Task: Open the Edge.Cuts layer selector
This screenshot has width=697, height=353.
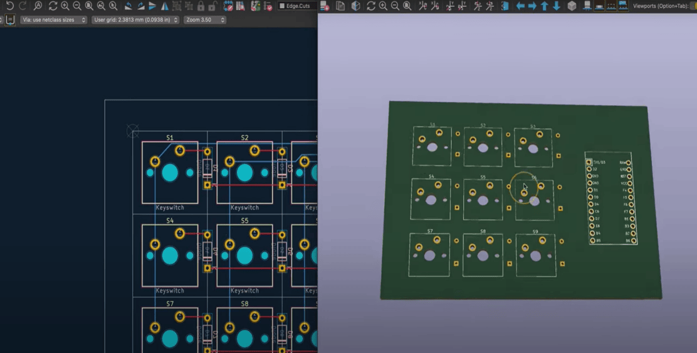Action: point(298,6)
